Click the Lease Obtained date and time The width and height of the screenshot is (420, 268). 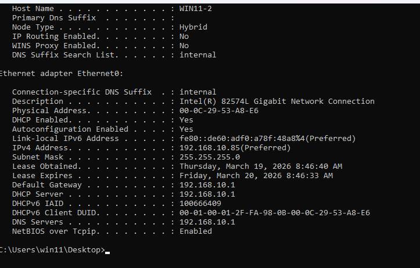click(x=260, y=166)
